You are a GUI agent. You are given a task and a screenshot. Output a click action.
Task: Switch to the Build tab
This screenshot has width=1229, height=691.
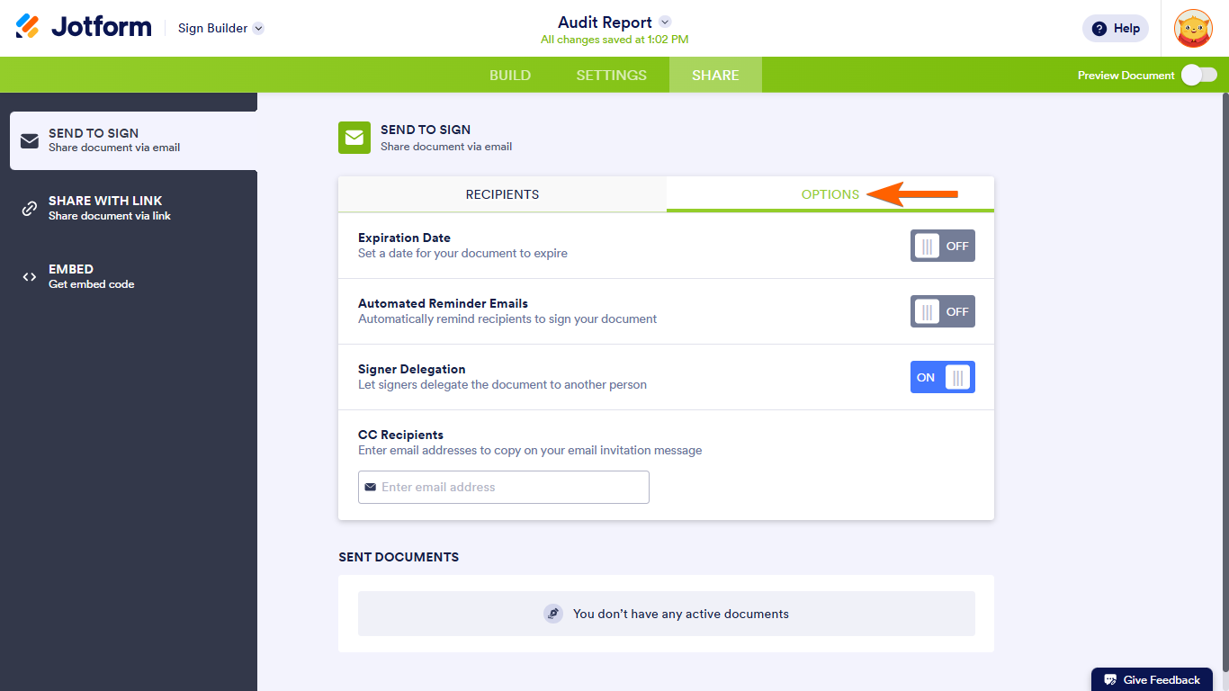tap(510, 75)
